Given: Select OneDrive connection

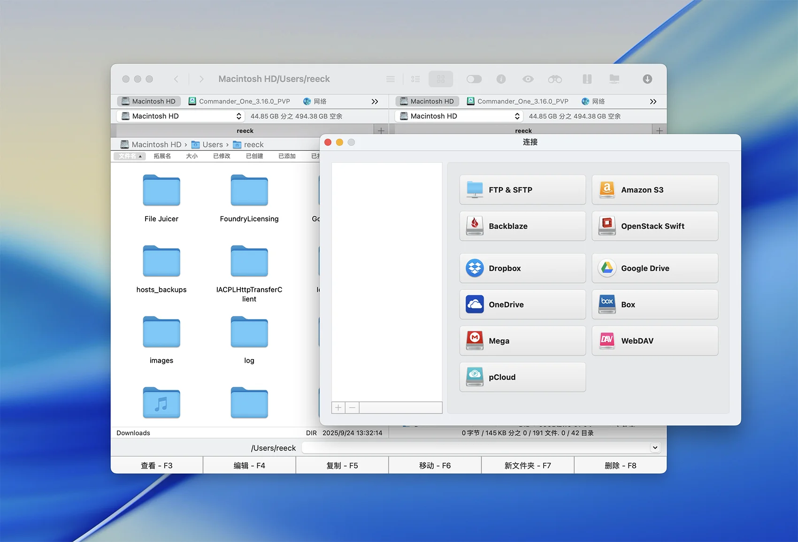Looking at the screenshot, I should 522,304.
